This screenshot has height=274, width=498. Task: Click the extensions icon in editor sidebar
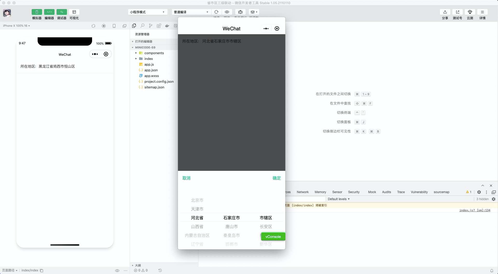[x=159, y=26]
